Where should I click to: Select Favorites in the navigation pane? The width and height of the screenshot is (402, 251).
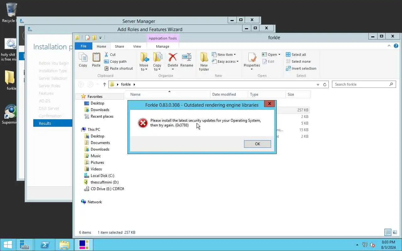tap(95, 97)
